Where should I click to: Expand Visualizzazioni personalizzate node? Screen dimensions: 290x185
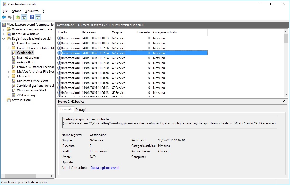(3, 29)
